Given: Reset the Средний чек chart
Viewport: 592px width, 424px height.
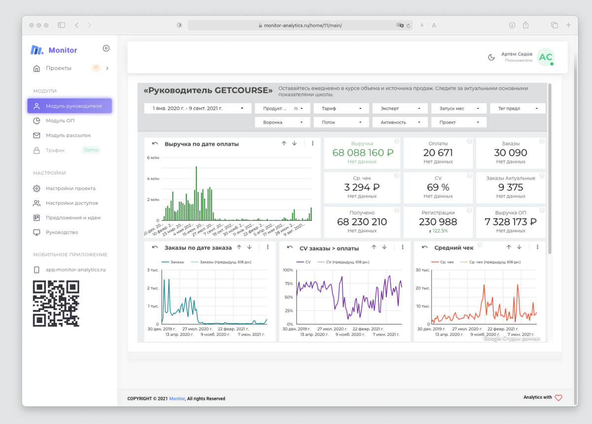Looking at the screenshot, I should coord(424,247).
